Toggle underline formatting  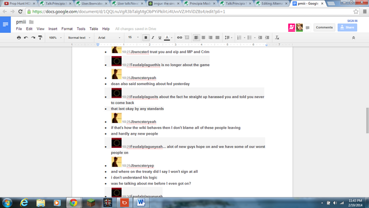(x=160, y=38)
